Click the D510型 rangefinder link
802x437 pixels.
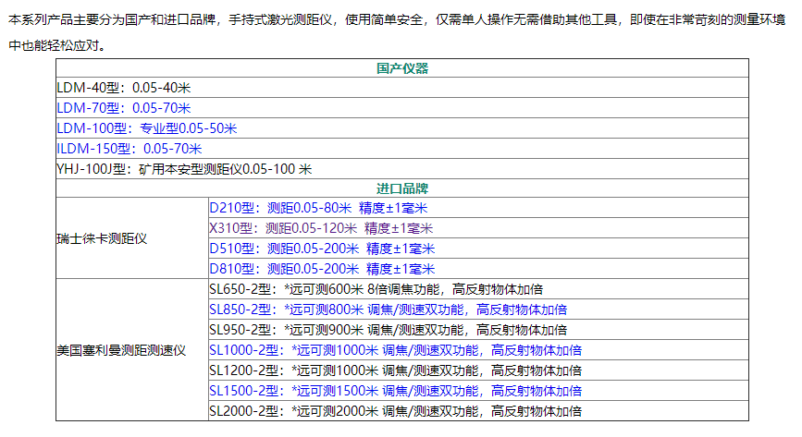[322, 249]
